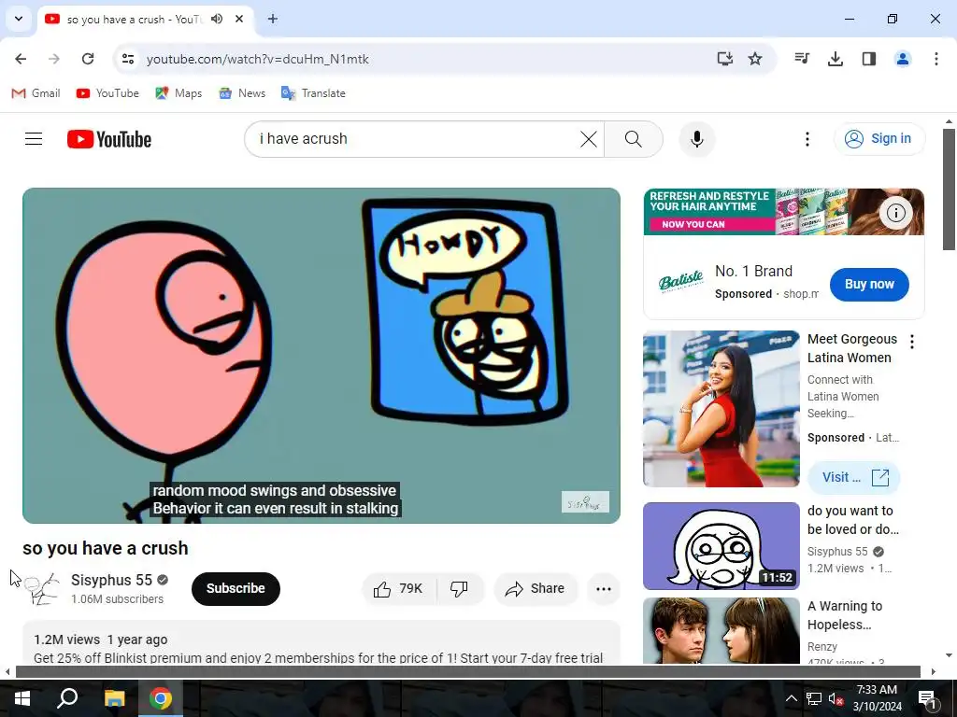Open Sisyphus 55 channel avatar
The image size is (957, 717).
(41, 588)
